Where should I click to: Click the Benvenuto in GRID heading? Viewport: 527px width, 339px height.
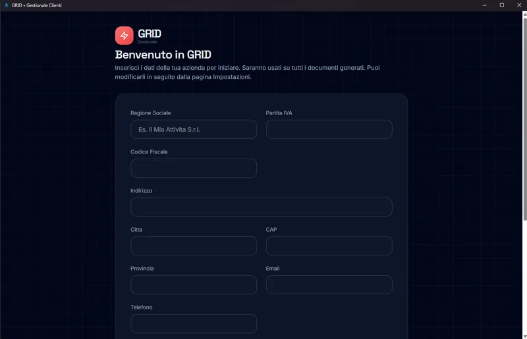click(x=163, y=55)
